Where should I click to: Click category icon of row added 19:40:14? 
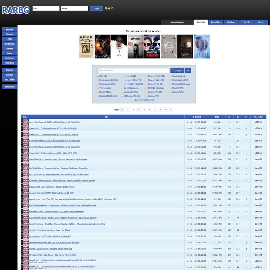[25, 153]
